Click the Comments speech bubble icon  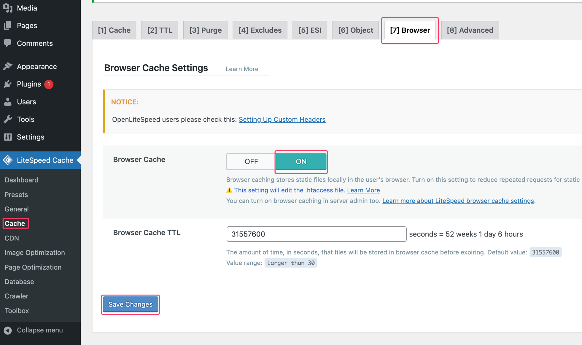pos(8,43)
